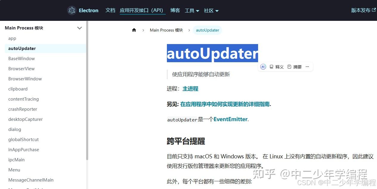The width and height of the screenshot is (377, 189).
Task: Collapse the Main Process 模块 sidebar section
Action: pos(80,28)
